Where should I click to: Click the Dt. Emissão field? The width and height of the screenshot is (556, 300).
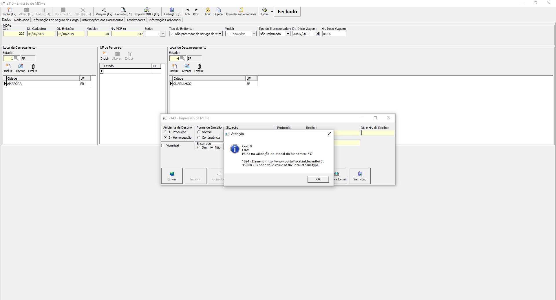click(x=71, y=34)
